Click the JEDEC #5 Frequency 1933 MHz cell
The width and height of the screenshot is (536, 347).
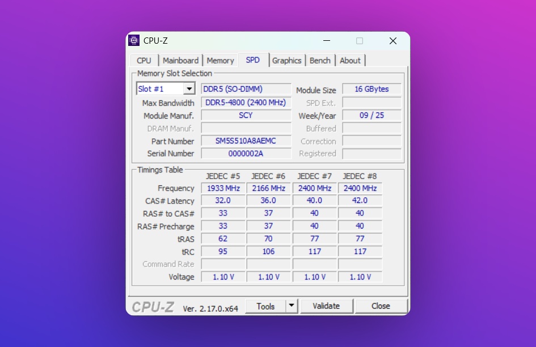point(223,188)
